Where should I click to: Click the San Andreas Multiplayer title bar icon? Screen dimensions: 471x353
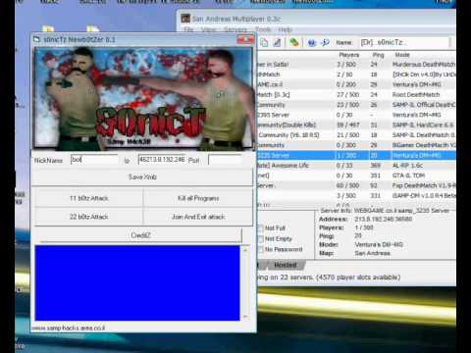(x=185, y=19)
